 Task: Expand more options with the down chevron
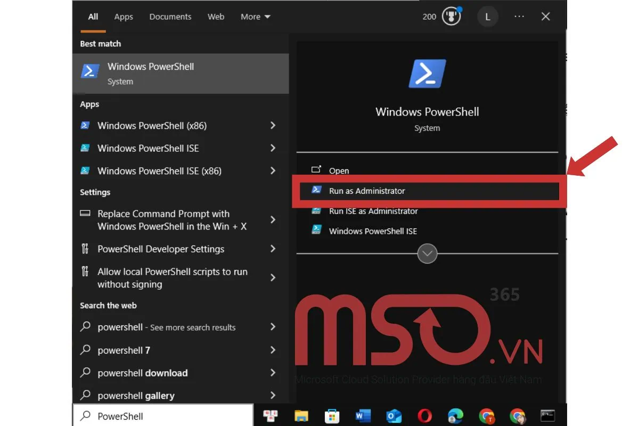pyautogui.click(x=427, y=253)
